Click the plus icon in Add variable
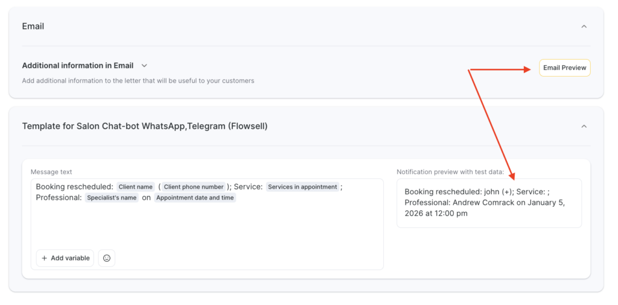The image size is (618, 305). click(x=45, y=258)
